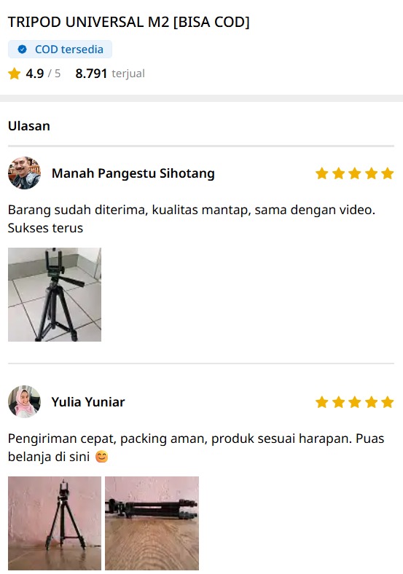Tap the COD tersedia badge
Screen dimensions: 403x574
tap(60, 49)
